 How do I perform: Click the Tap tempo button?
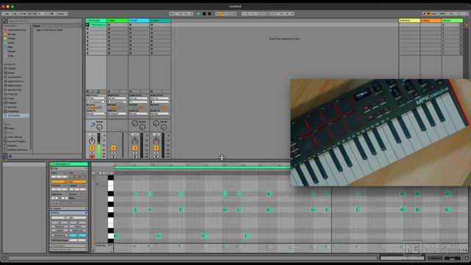pyautogui.click(x=15, y=14)
